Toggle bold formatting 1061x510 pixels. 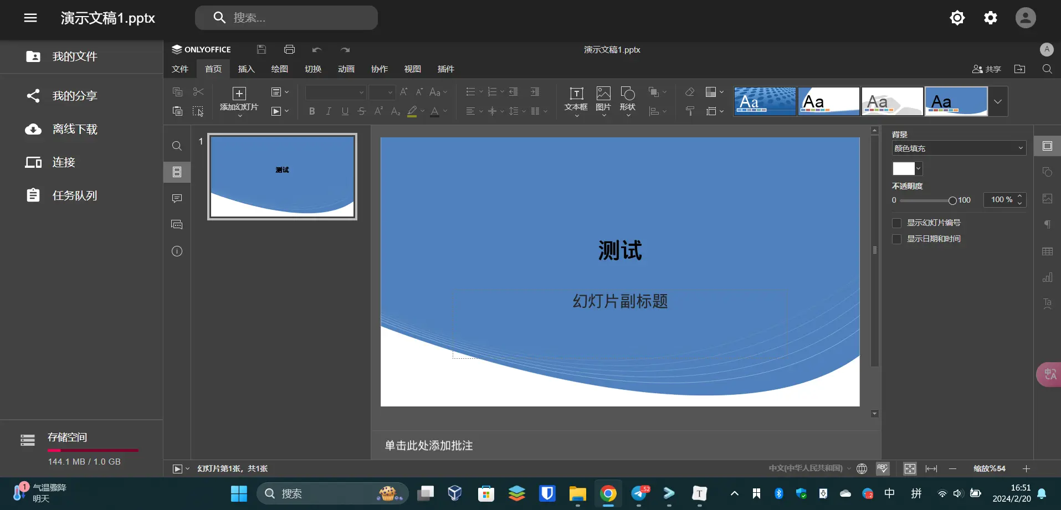[x=312, y=111]
